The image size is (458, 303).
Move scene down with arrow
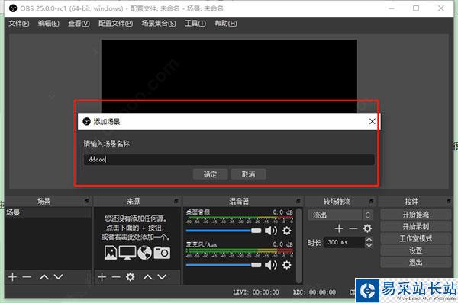[59, 277]
